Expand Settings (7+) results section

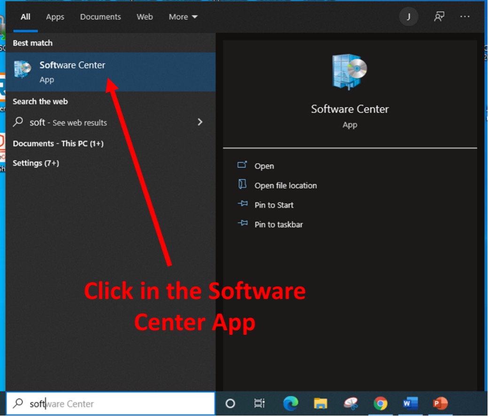pos(36,163)
